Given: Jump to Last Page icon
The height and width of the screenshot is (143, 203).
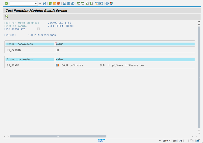Looking at the screenshot, I should pyautogui.click(x=91, y=3).
